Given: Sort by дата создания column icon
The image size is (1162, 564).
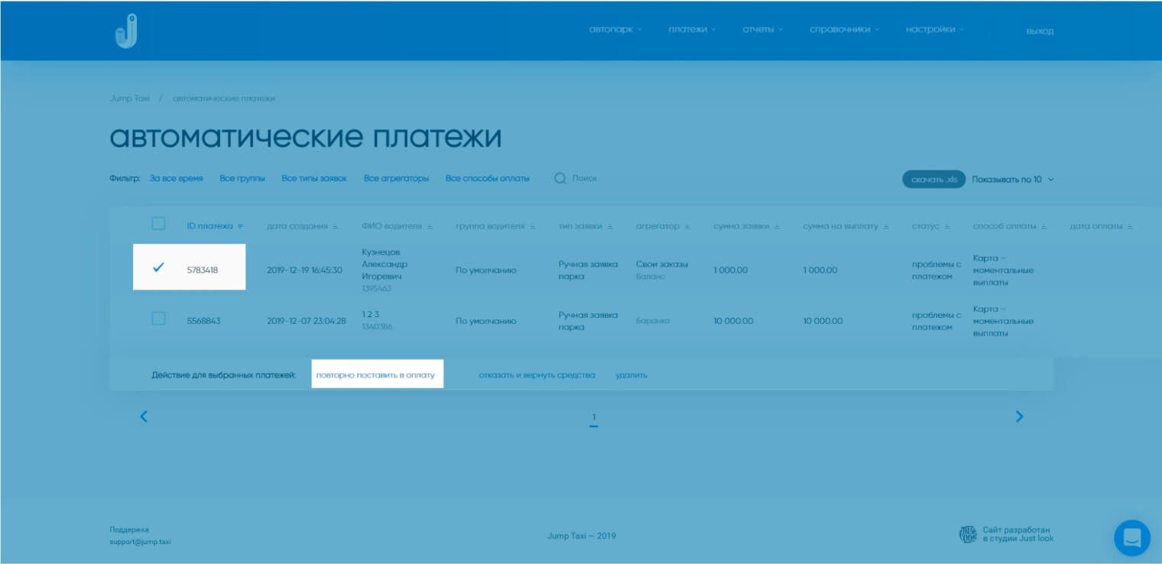Looking at the screenshot, I should pyautogui.click(x=335, y=227).
